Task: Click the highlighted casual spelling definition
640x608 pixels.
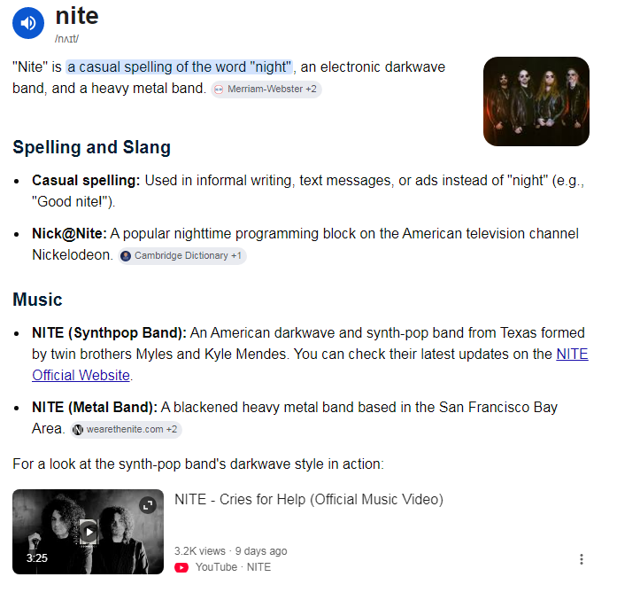Action: point(180,66)
